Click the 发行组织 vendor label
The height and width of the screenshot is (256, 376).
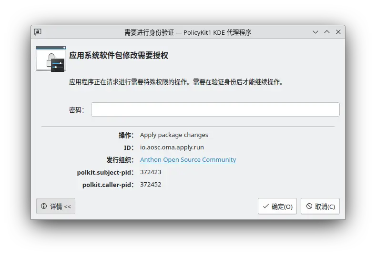120,160
